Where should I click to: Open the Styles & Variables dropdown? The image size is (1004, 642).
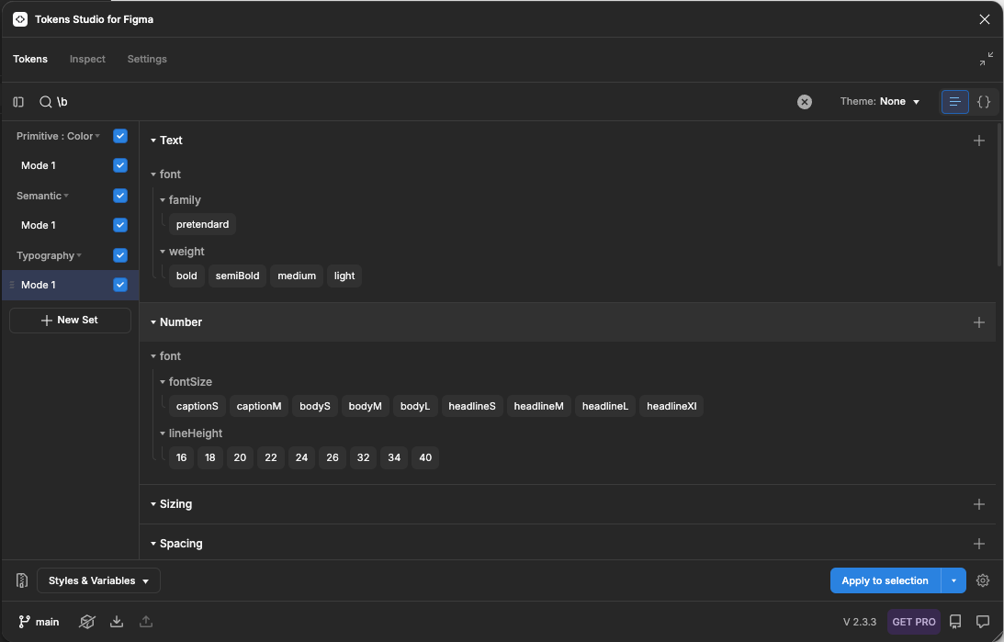click(x=98, y=580)
